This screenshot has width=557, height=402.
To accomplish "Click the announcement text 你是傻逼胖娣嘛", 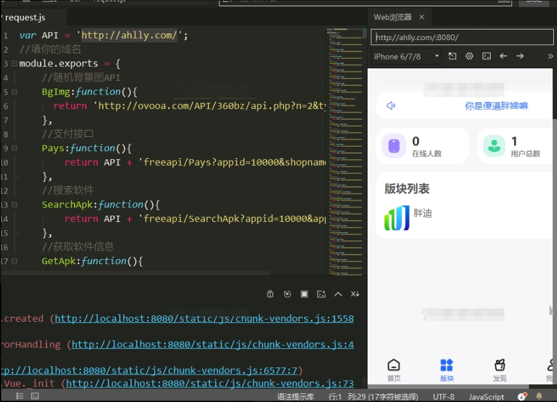I will pos(496,106).
